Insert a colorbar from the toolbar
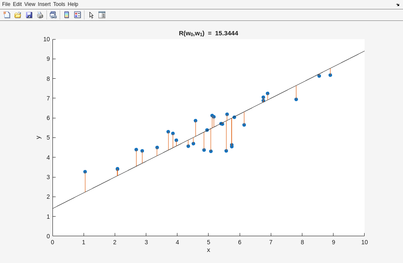The image size is (403, 263). pyautogui.click(x=67, y=15)
